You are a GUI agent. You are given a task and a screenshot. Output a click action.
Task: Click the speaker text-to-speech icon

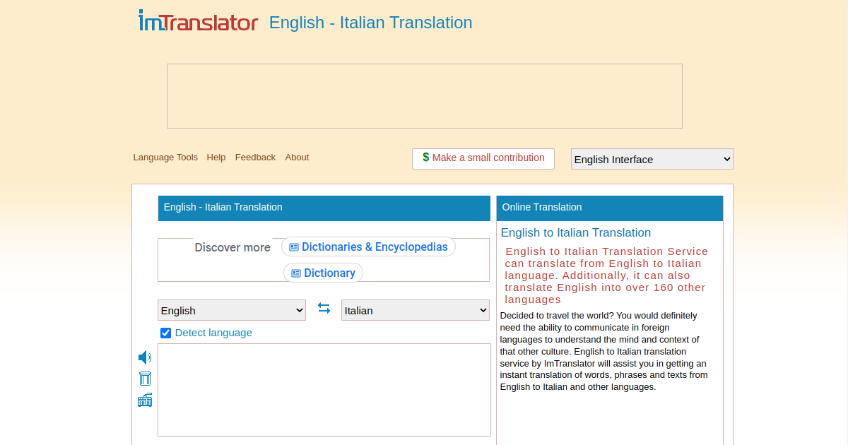pos(145,357)
